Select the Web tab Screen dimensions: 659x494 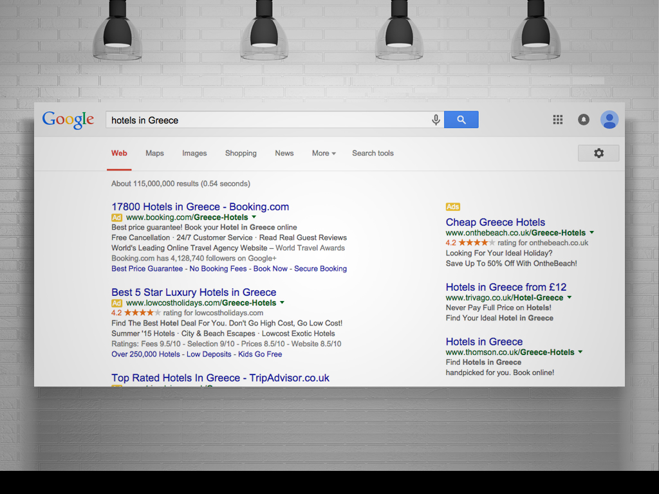point(119,153)
